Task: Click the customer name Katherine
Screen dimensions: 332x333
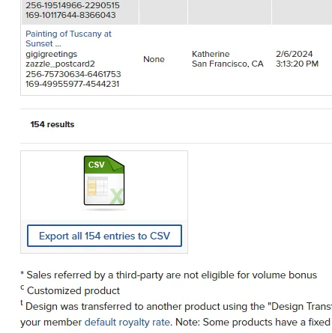Action: (211, 54)
